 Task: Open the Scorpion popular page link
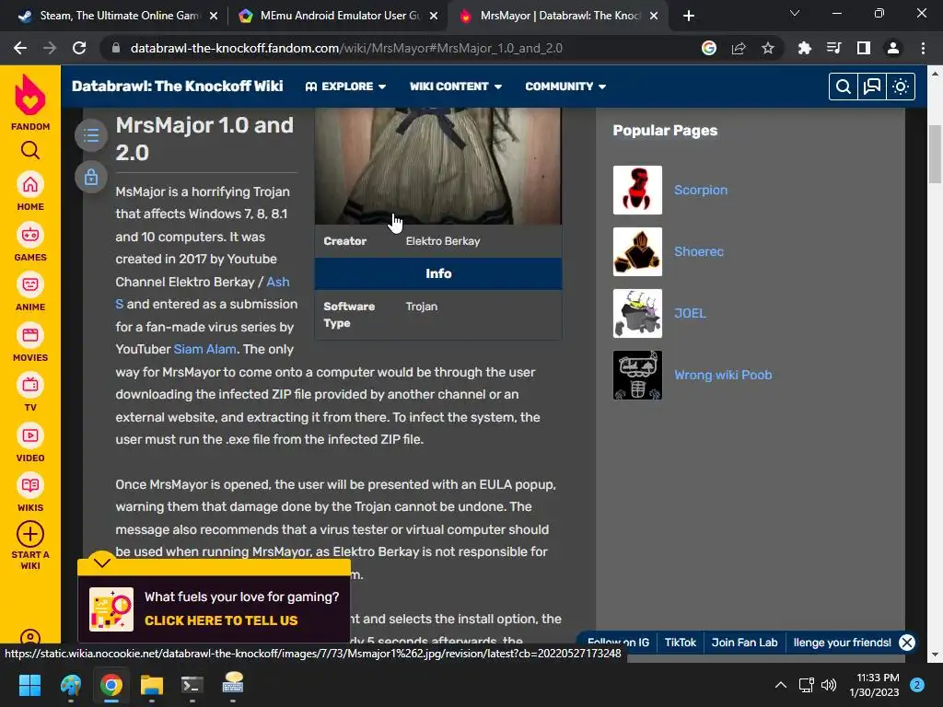click(701, 190)
